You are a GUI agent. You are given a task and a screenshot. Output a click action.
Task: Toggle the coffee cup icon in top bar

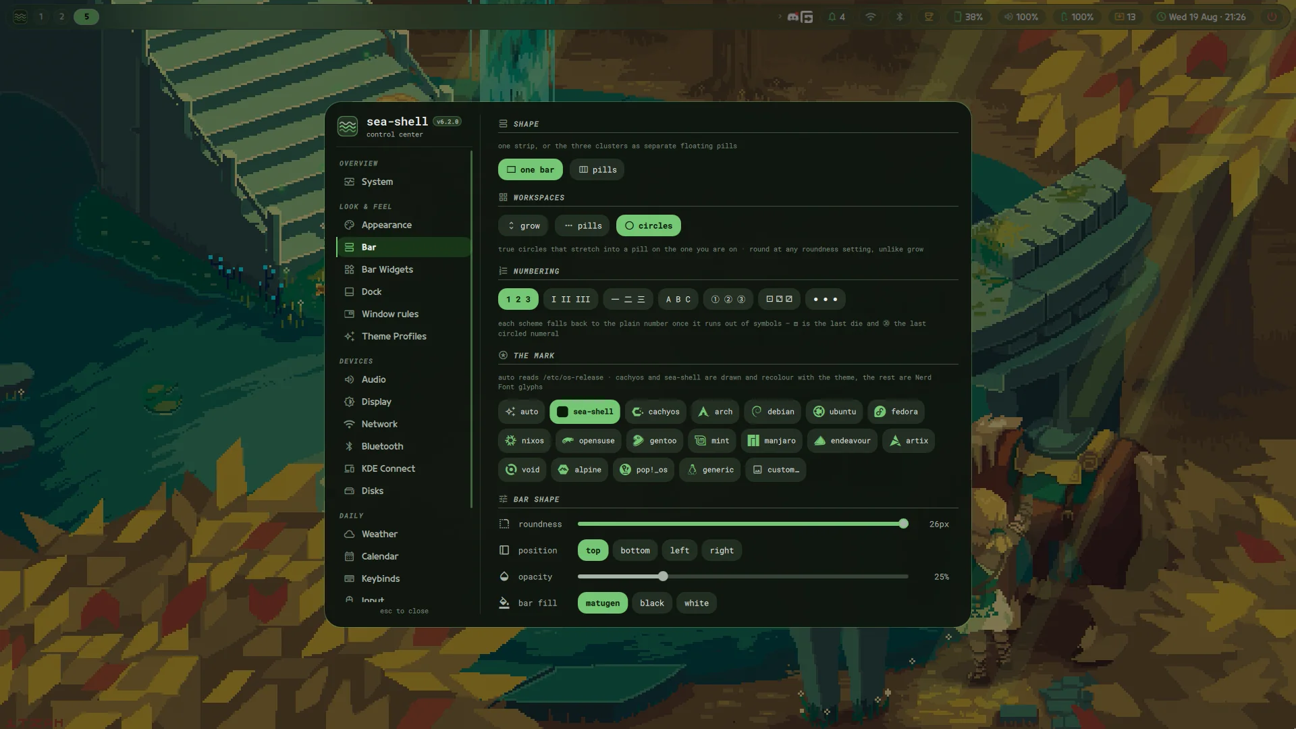[x=929, y=17]
